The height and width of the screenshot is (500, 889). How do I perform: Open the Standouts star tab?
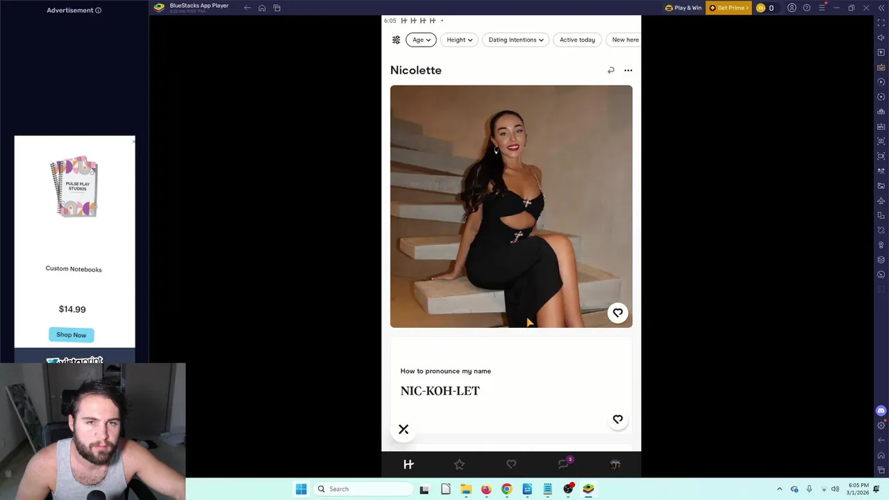(x=459, y=464)
